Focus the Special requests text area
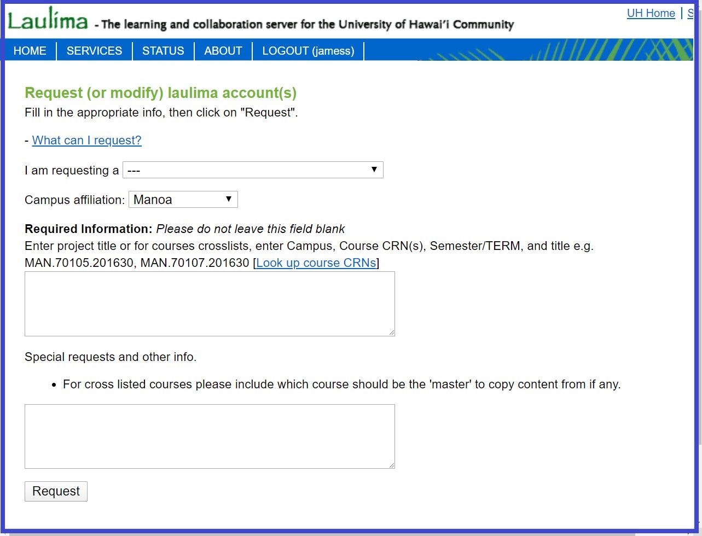The image size is (702, 536). coord(210,436)
